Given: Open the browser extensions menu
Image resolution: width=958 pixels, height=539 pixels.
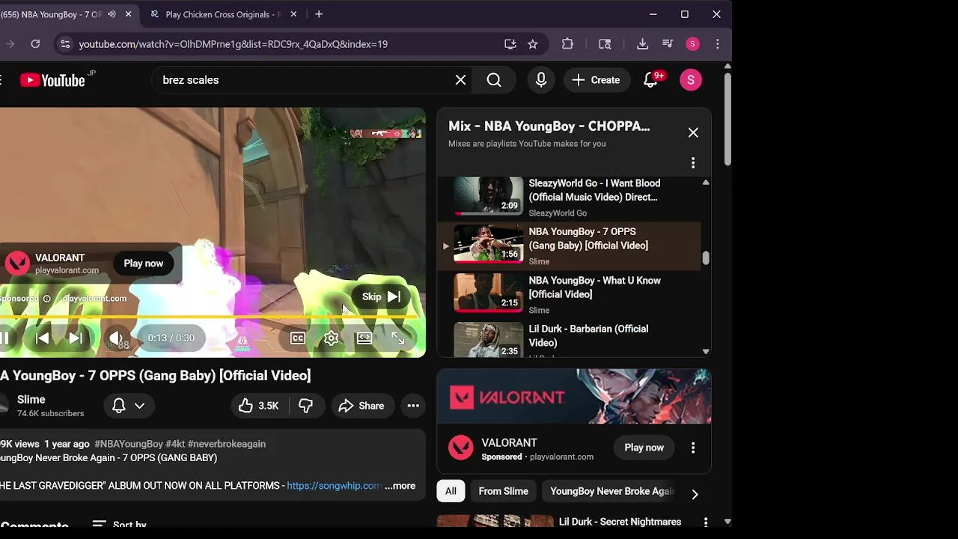Looking at the screenshot, I should [x=567, y=44].
